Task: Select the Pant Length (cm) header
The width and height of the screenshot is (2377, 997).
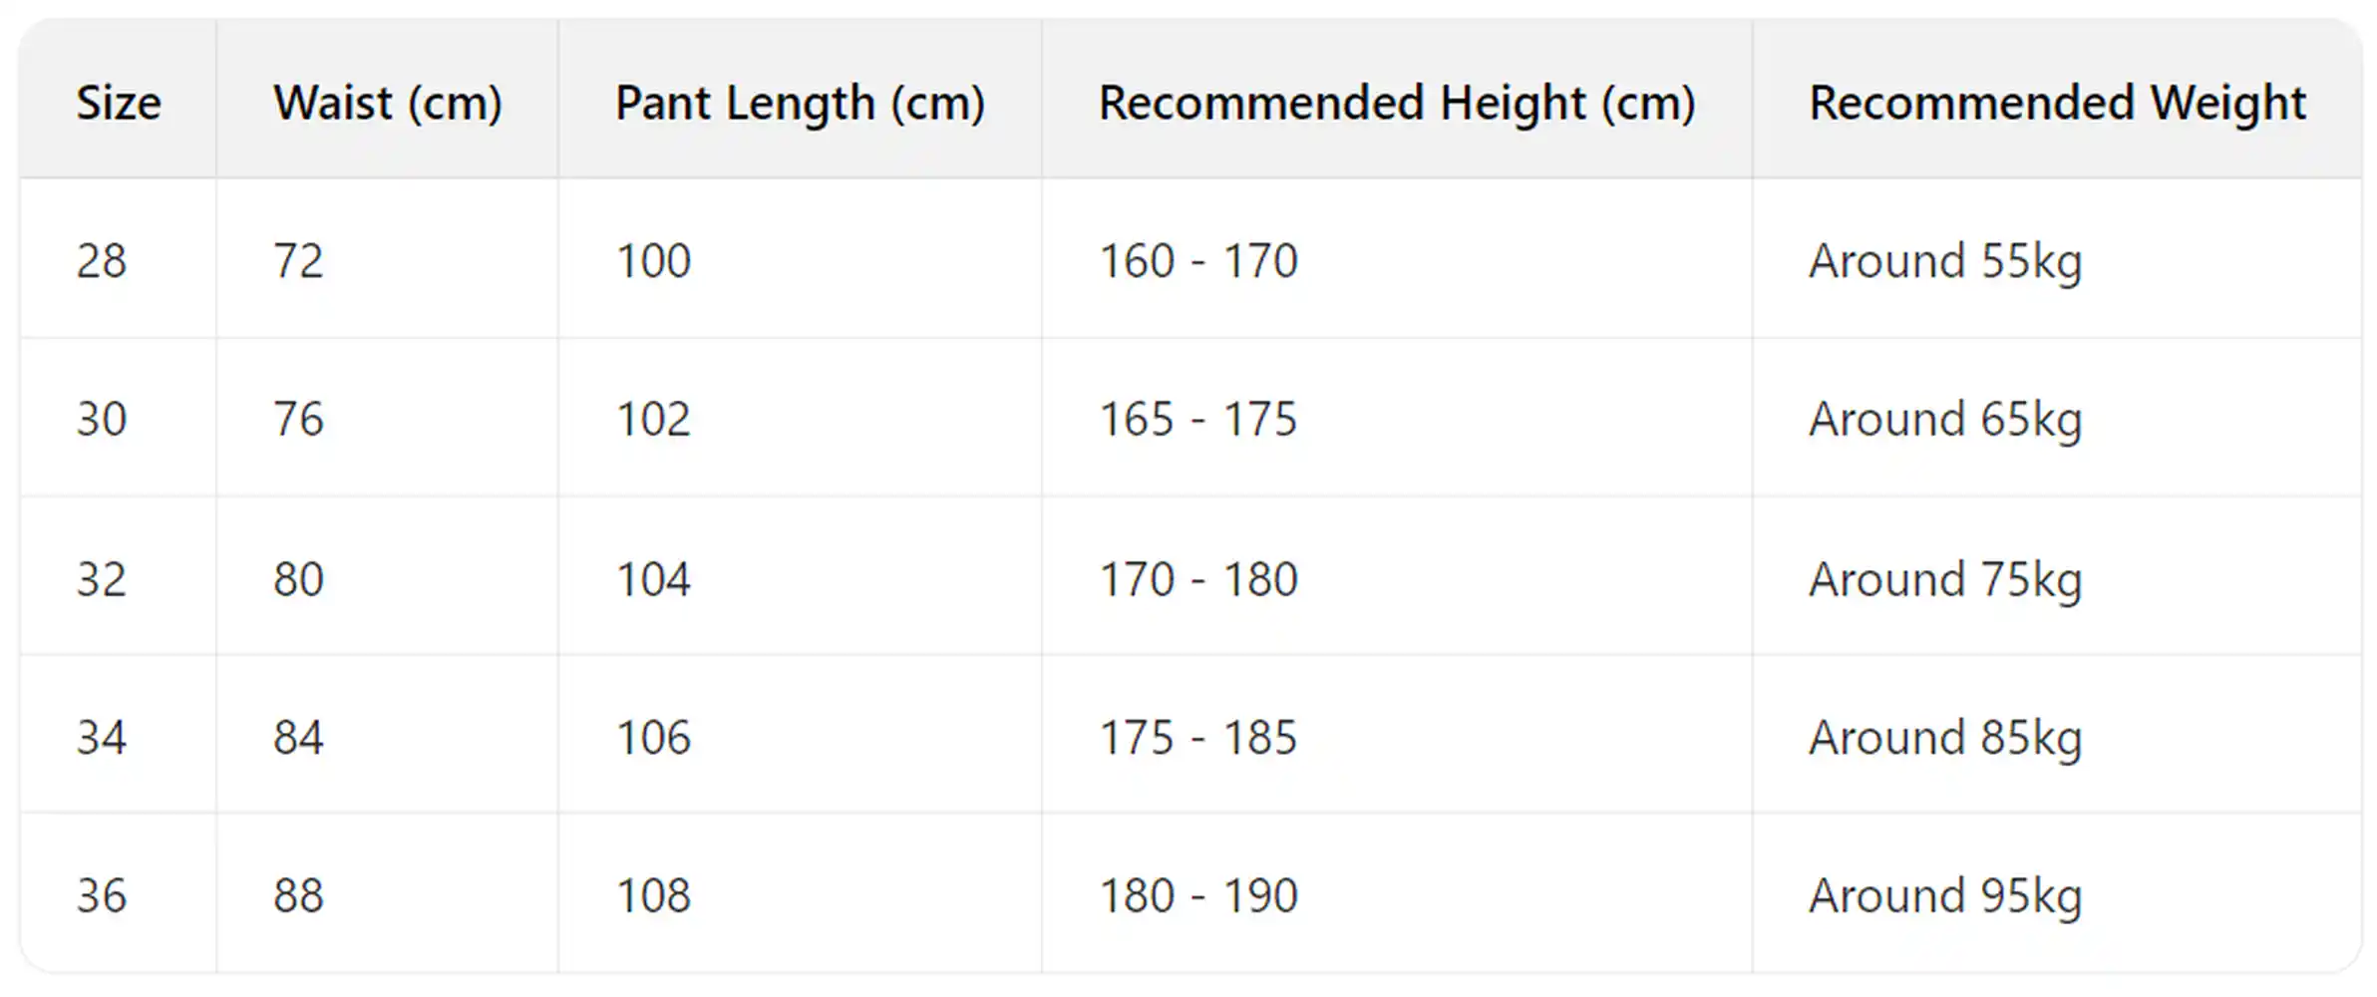Action: pos(800,103)
